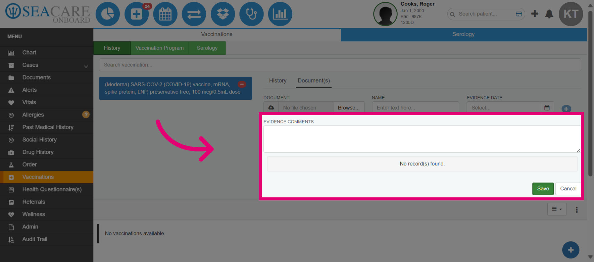The width and height of the screenshot is (594, 262).
Task: Open Chart in the side menu
Action: (x=47, y=53)
